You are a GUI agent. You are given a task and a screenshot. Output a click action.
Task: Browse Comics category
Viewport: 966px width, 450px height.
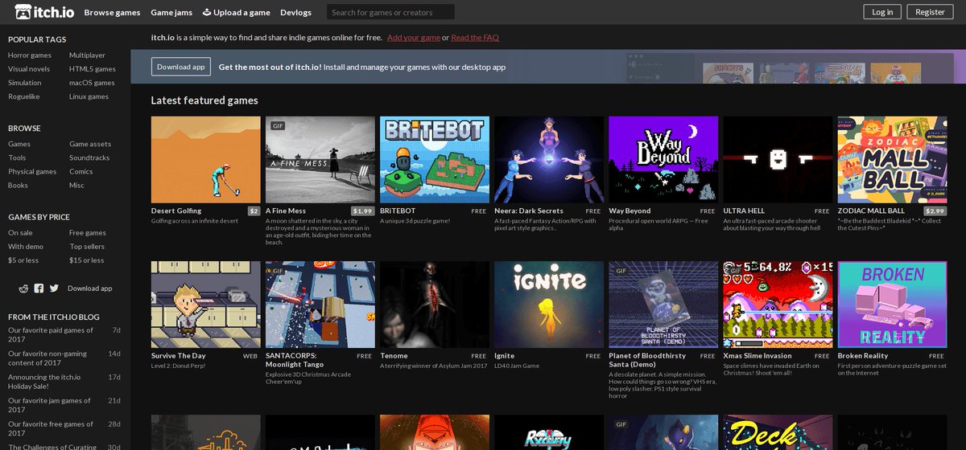pos(80,171)
